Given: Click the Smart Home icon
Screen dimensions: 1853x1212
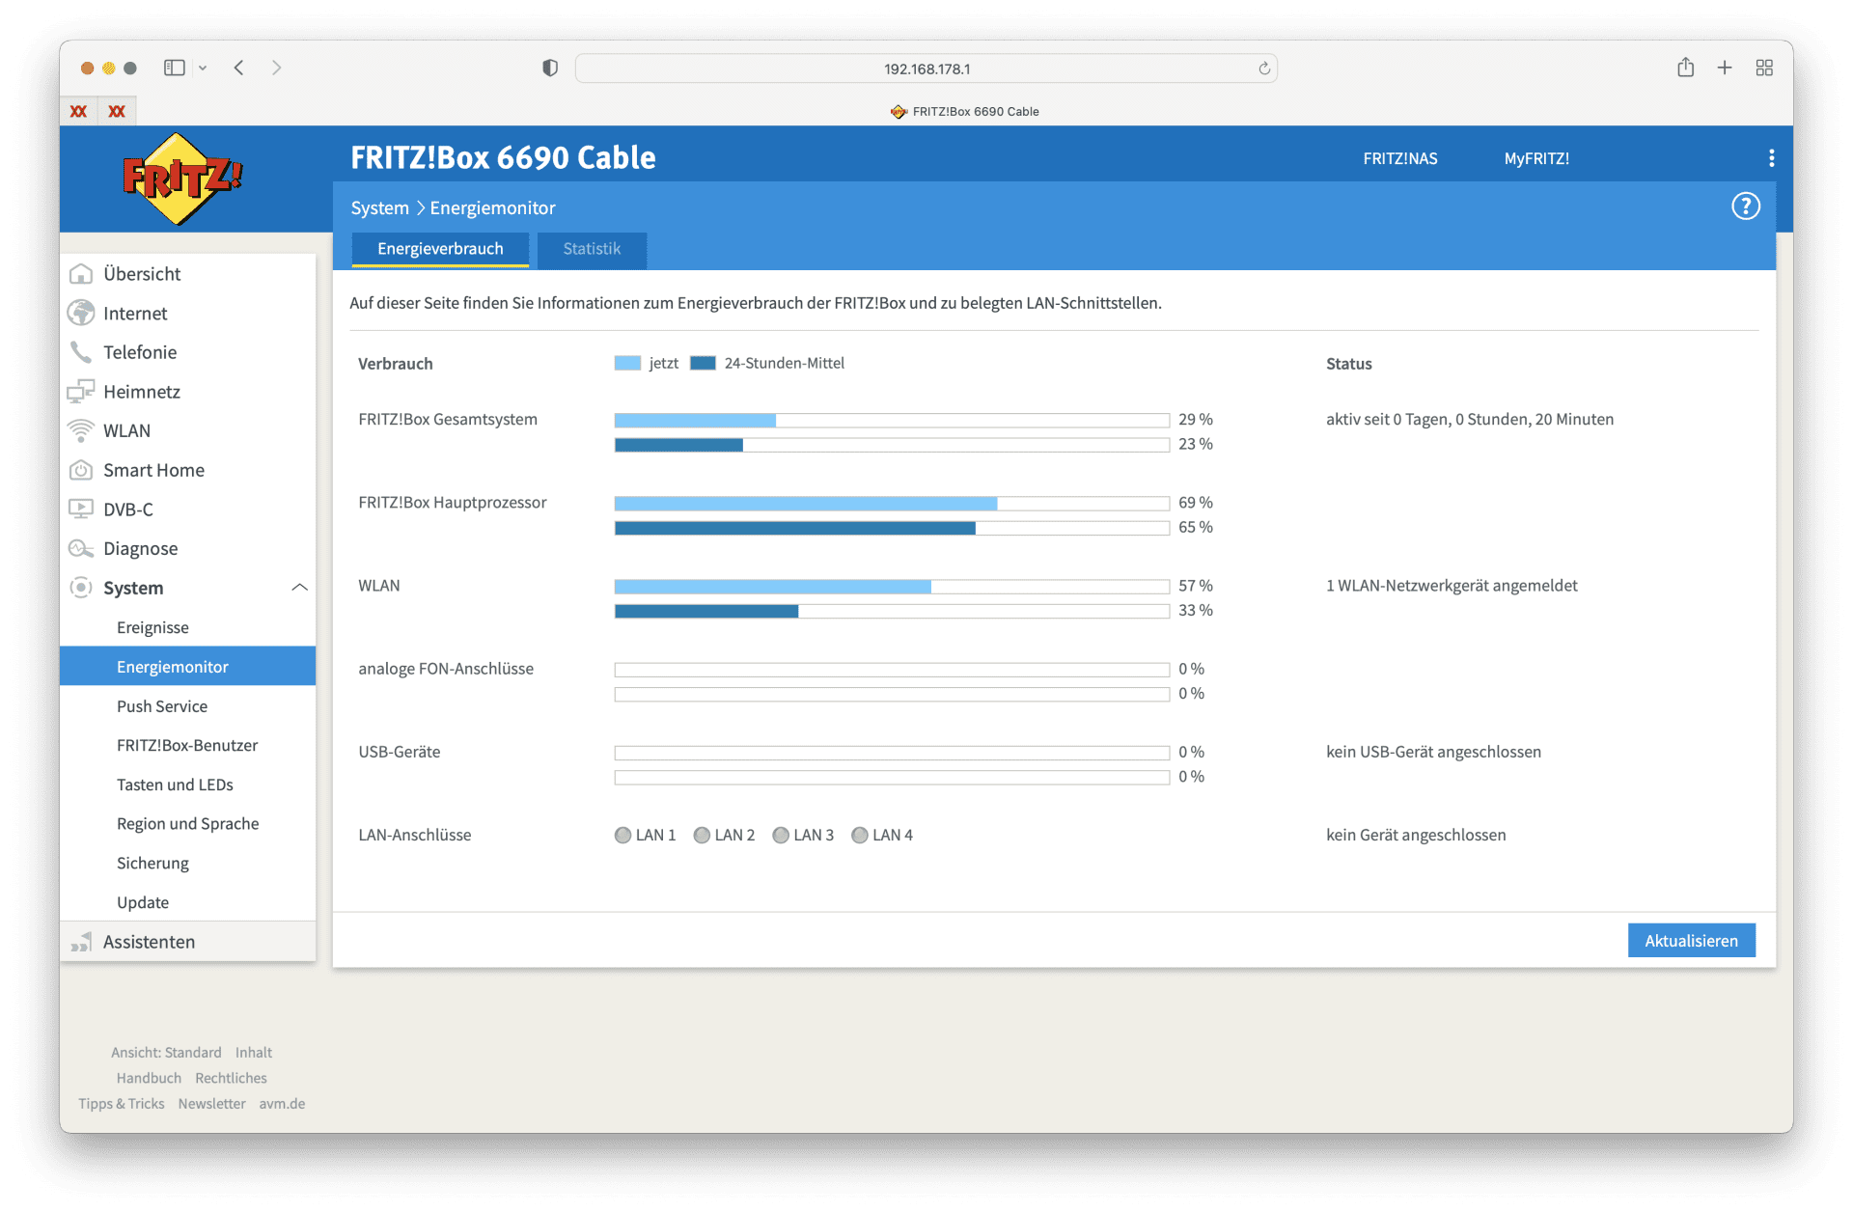Looking at the screenshot, I should click(81, 470).
